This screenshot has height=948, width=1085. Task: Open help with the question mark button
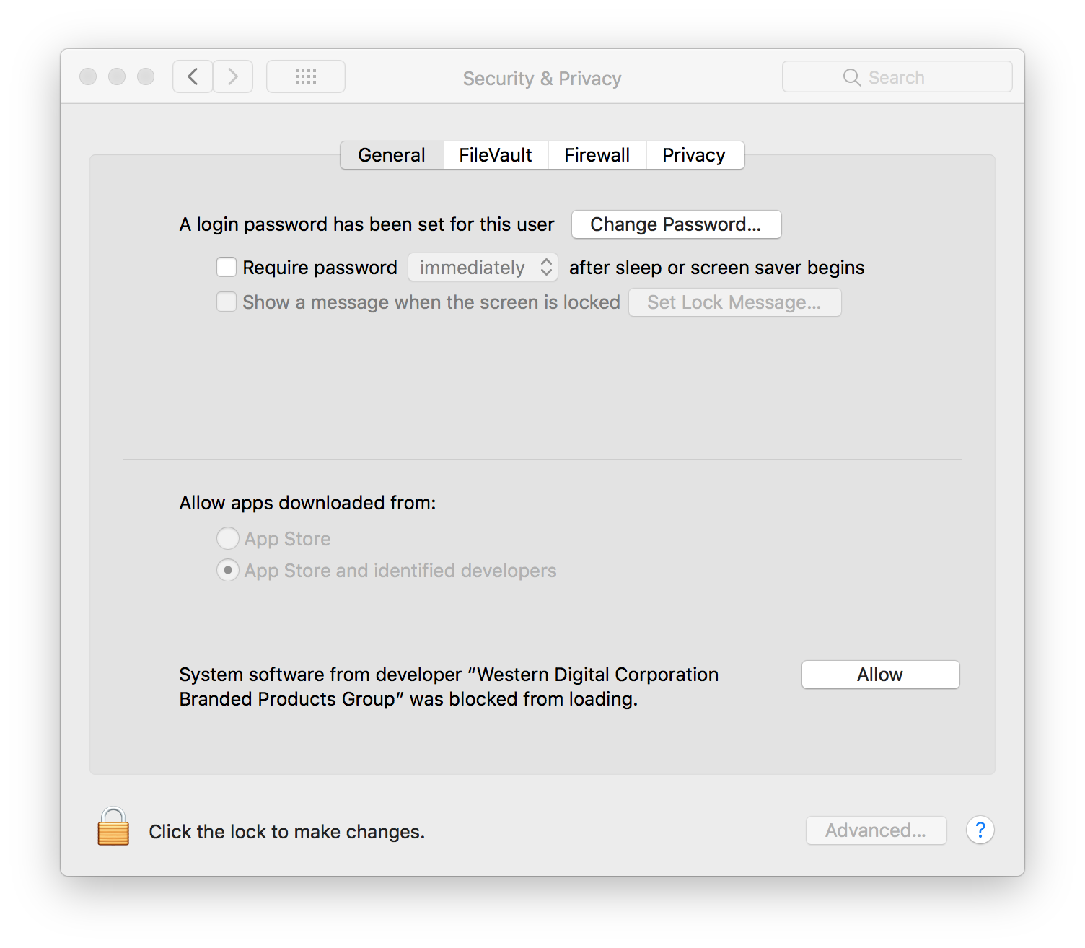click(x=980, y=830)
